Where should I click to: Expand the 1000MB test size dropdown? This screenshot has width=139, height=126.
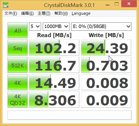point(56,26)
